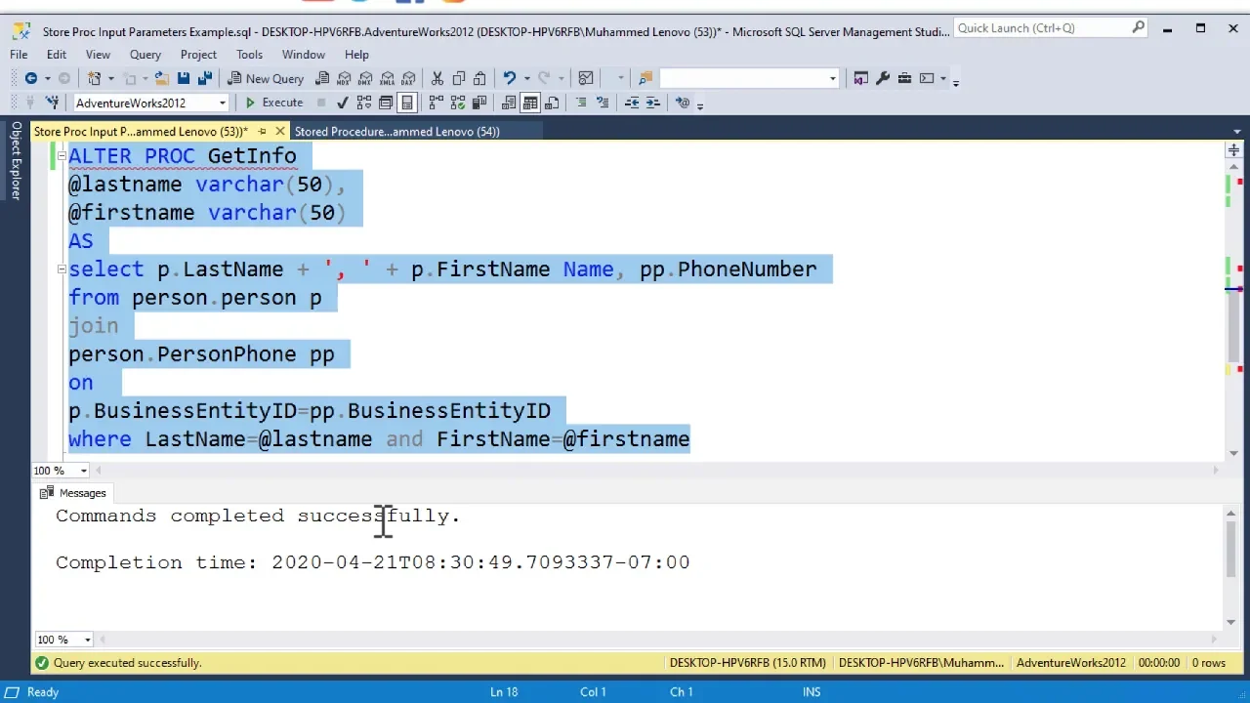Image resolution: width=1250 pixels, height=703 pixels.
Task: Display Estimated Execution Plan
Action: pos(364,103)
